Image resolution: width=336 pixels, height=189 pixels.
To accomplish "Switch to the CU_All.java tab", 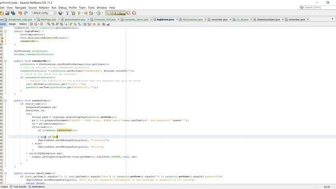I will click(242, 19).
